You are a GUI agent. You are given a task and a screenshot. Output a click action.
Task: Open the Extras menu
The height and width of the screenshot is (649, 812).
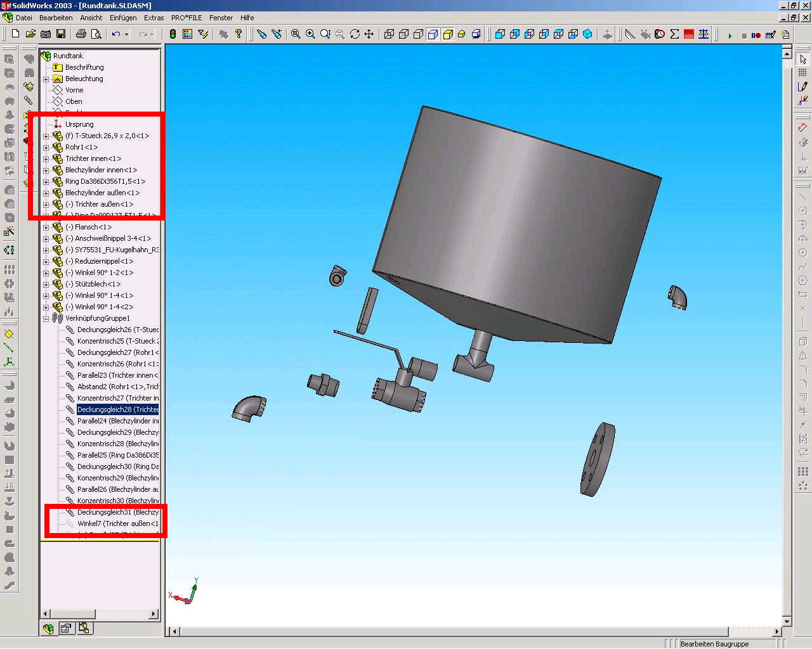pos(154,18)
